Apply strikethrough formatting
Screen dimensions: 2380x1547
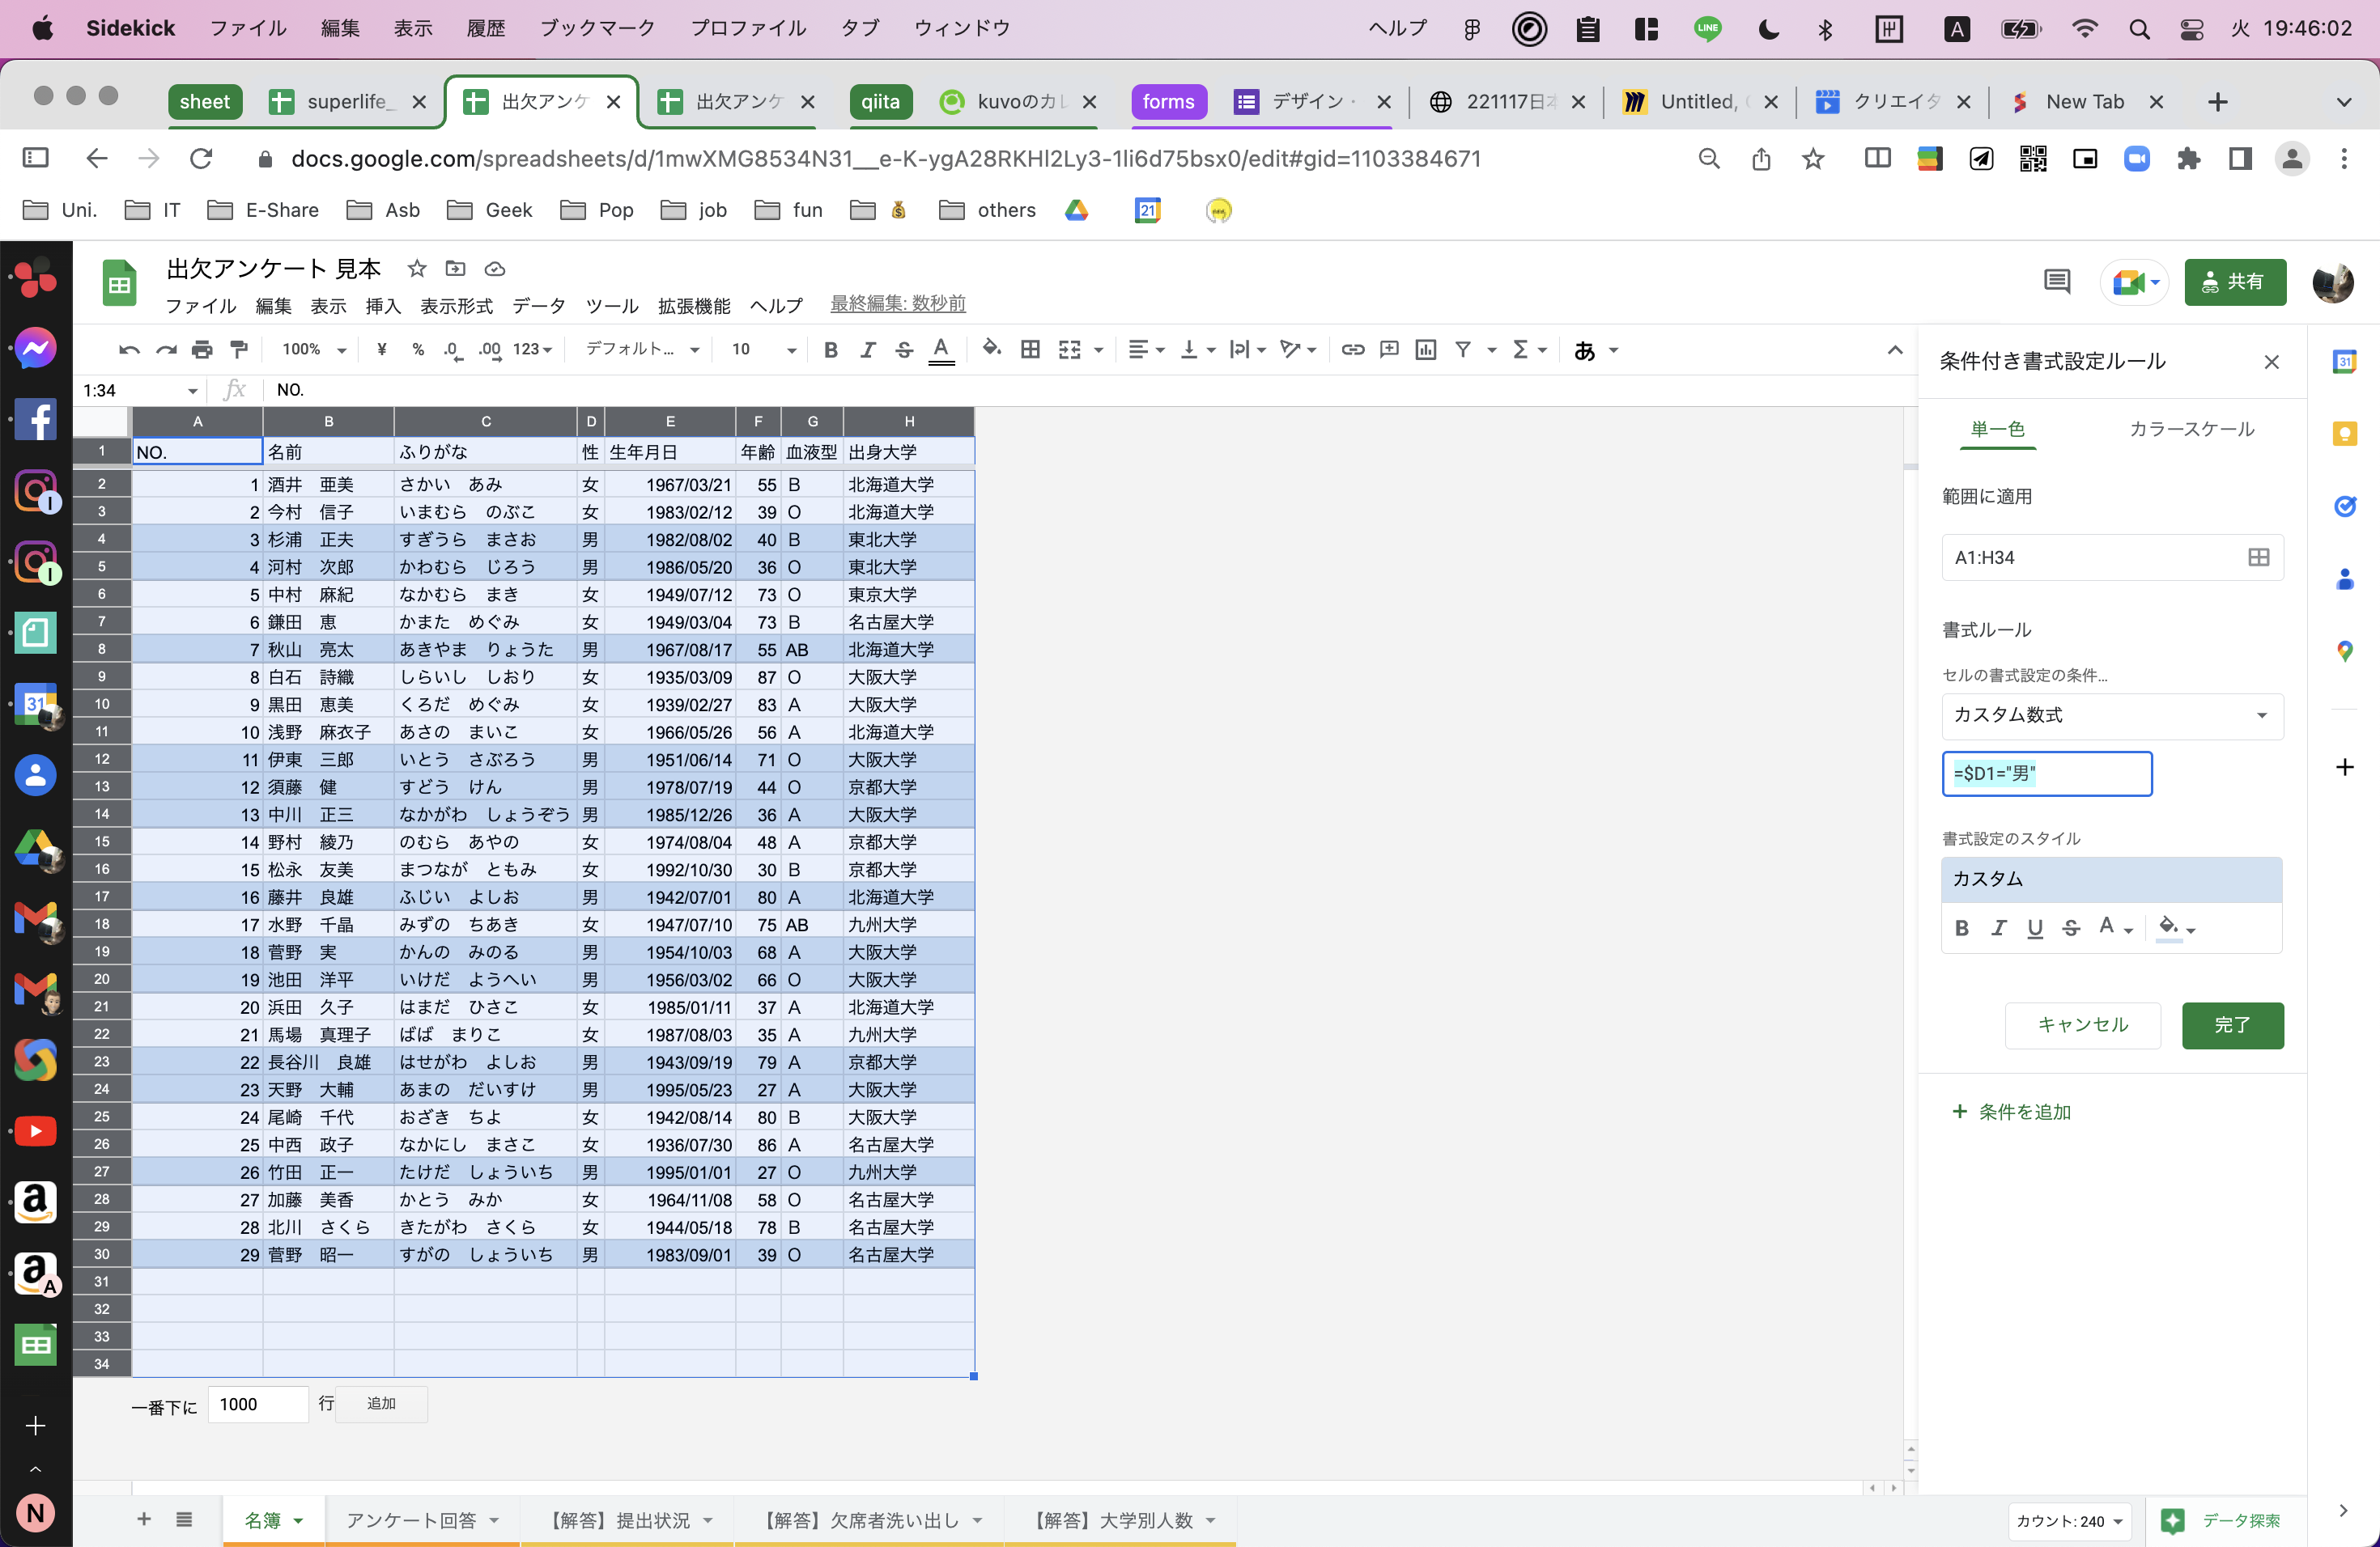coord(904,350)
